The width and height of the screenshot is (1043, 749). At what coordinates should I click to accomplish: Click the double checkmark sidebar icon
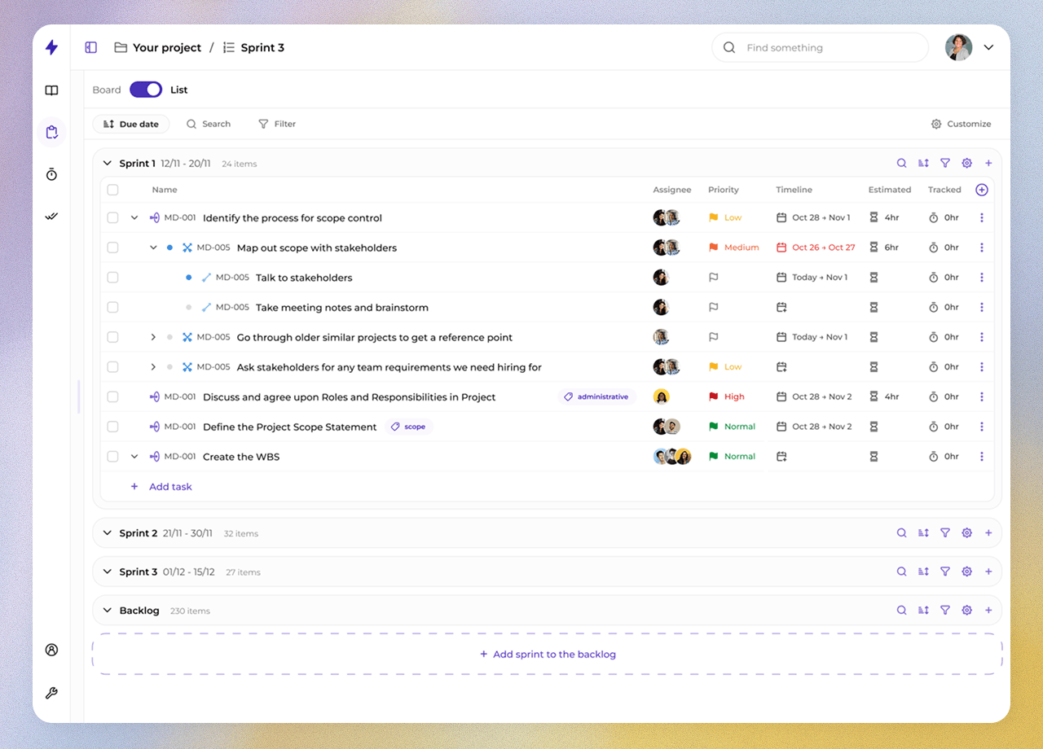(x=51, y=217)
